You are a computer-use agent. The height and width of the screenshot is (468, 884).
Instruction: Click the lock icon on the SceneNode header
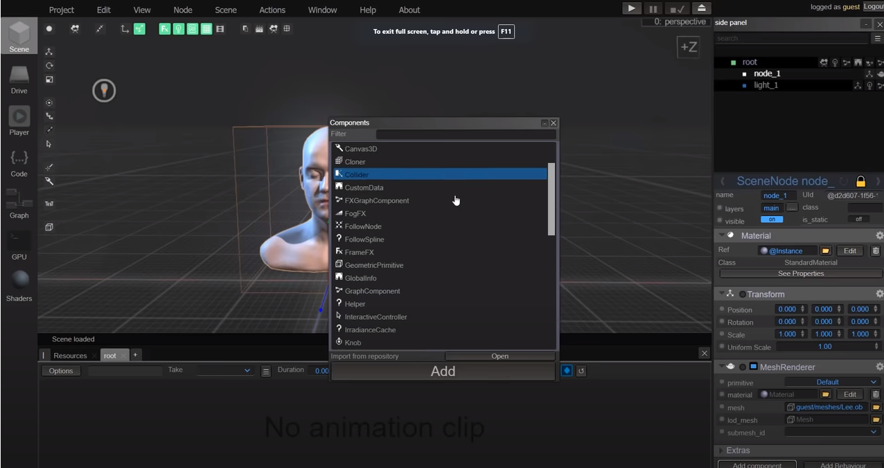click(x=860, y=181)
